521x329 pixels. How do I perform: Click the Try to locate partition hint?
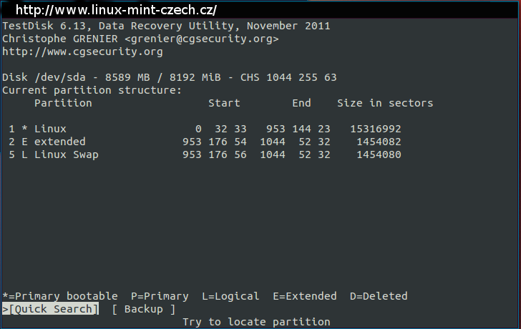click(x=256, y=322)
